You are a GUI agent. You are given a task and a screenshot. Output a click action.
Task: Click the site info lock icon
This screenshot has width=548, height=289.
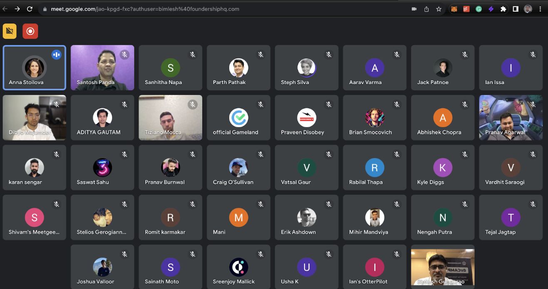click(x=45, y=9)
